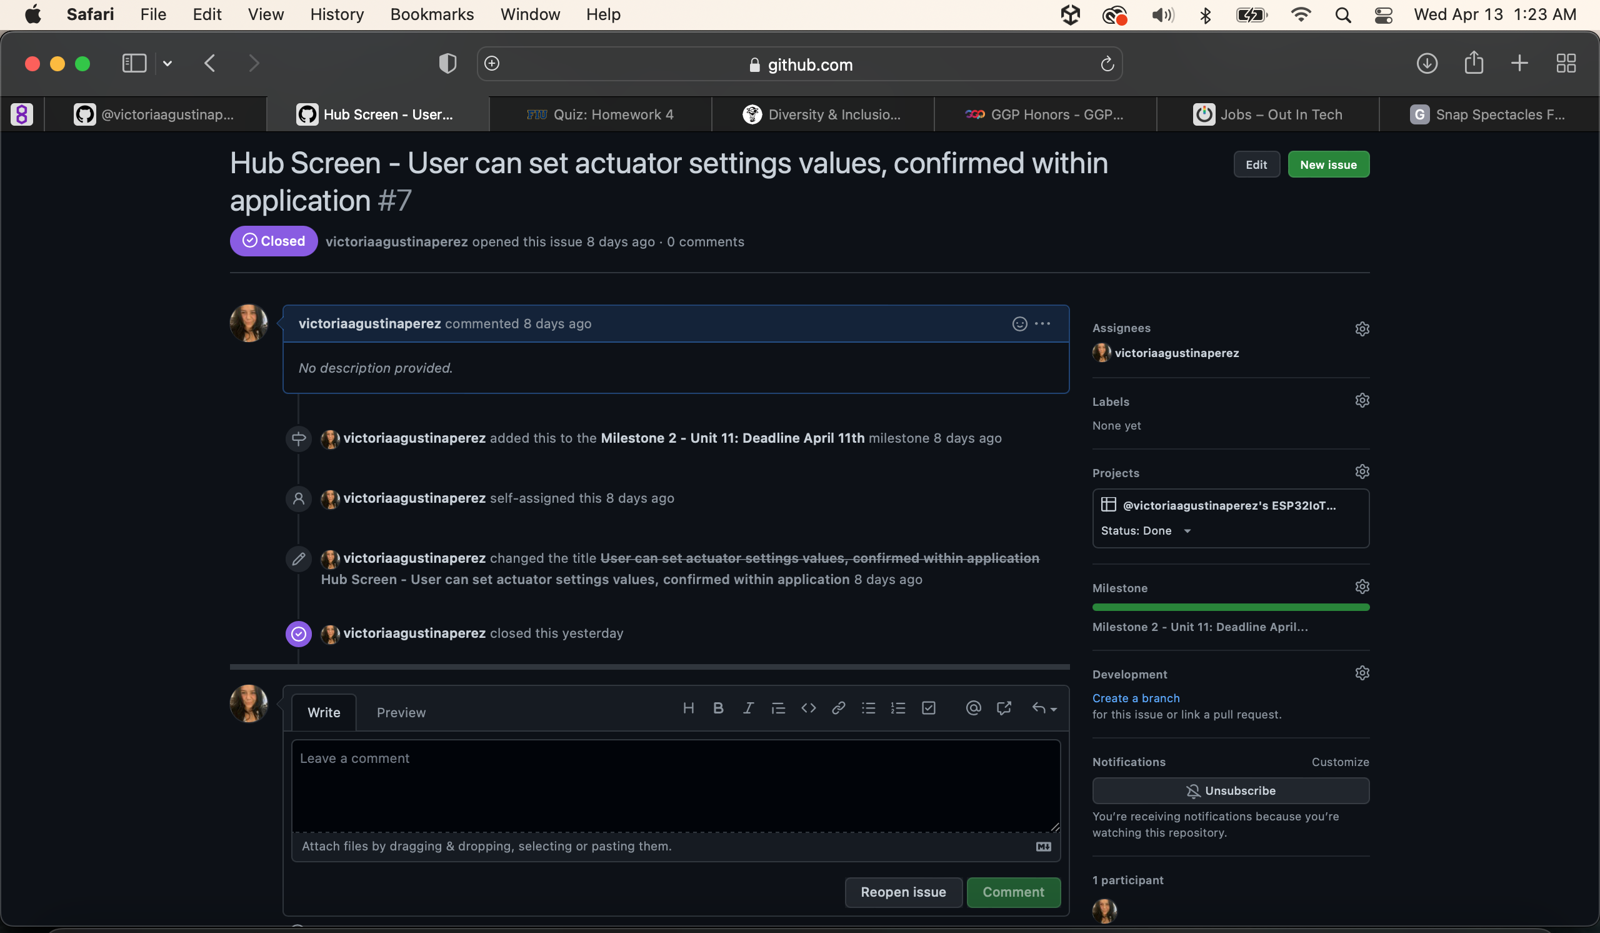1600x933 pixels.
Task: Click into the Leave a comment field
Action: pyautogui.click(x=676, y=786)
